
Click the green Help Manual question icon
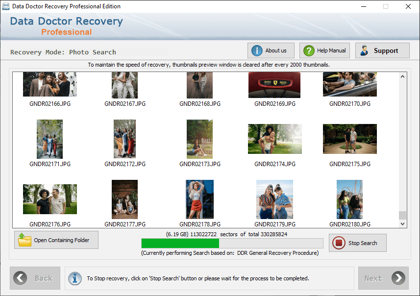[x=309, y=50]
